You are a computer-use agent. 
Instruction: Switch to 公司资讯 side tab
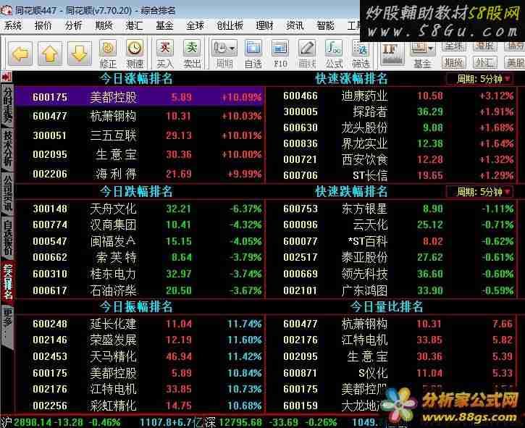(x=7, y=193)
